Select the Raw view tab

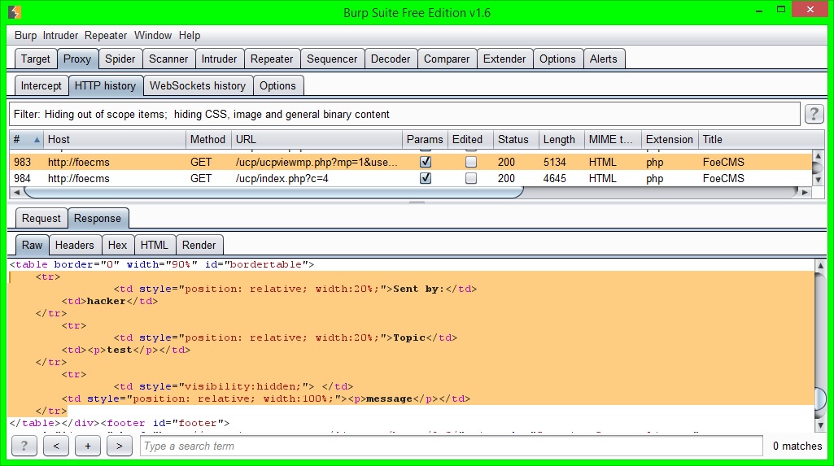pyautogui.click(x=32, y=245)
